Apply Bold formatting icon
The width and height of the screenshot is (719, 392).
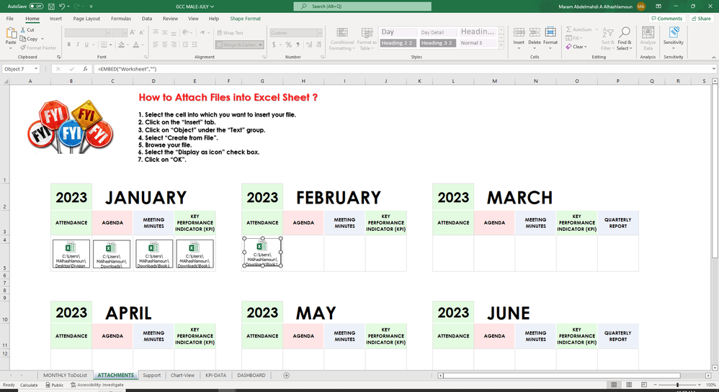coord(68,45)
